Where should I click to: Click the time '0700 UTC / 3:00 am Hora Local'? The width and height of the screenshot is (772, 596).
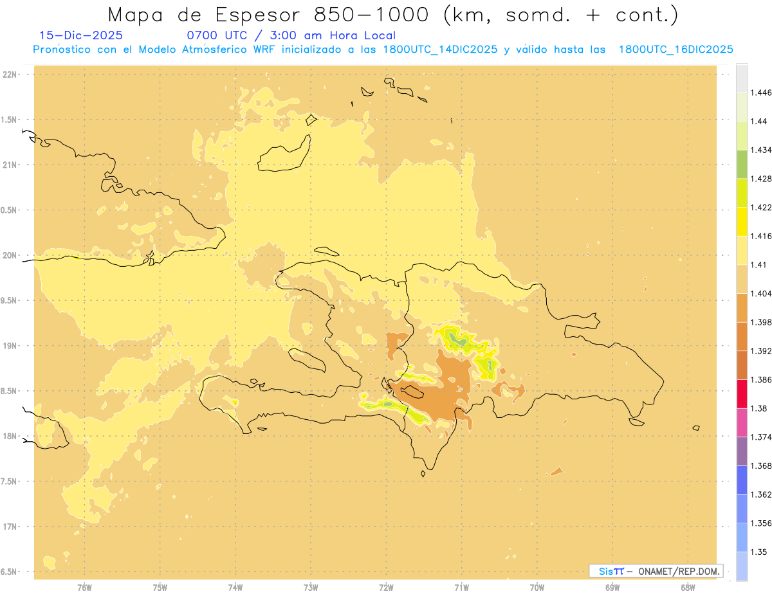click(x=291, y=36)
